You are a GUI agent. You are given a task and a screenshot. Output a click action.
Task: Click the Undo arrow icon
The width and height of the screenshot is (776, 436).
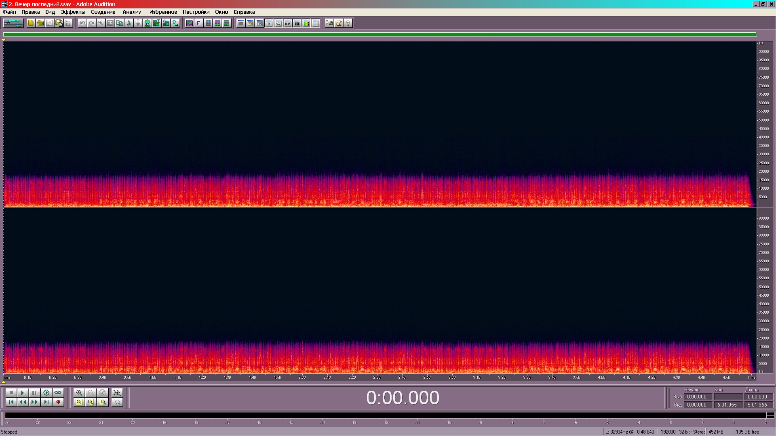[82, 23]
